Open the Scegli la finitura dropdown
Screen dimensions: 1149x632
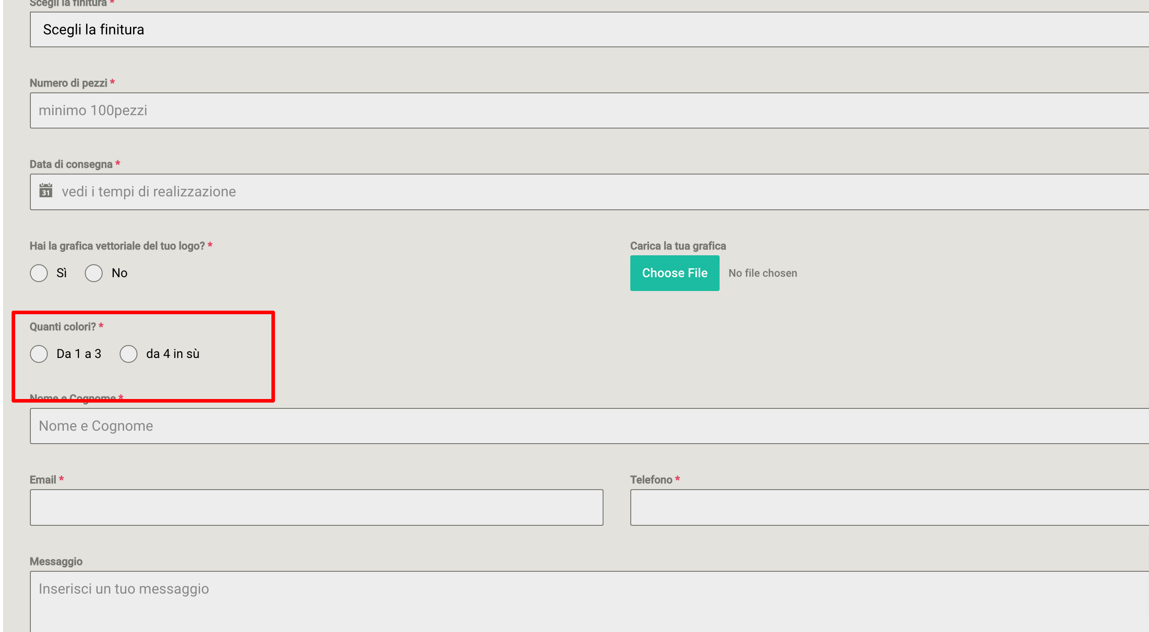(589, 29)
